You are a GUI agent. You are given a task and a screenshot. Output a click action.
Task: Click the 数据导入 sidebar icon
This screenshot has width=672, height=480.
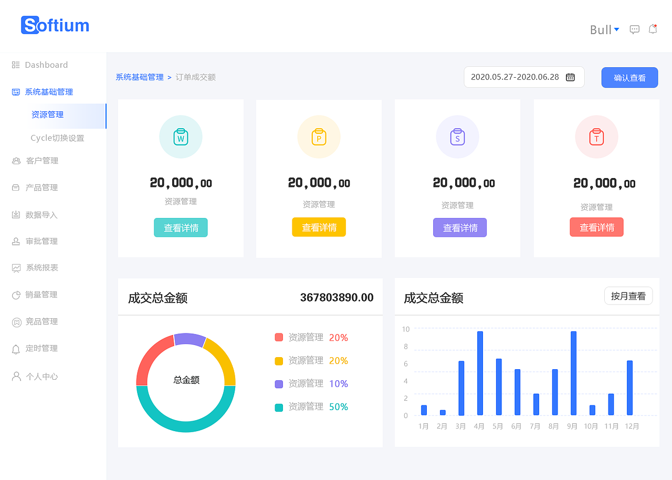[16, 215]
